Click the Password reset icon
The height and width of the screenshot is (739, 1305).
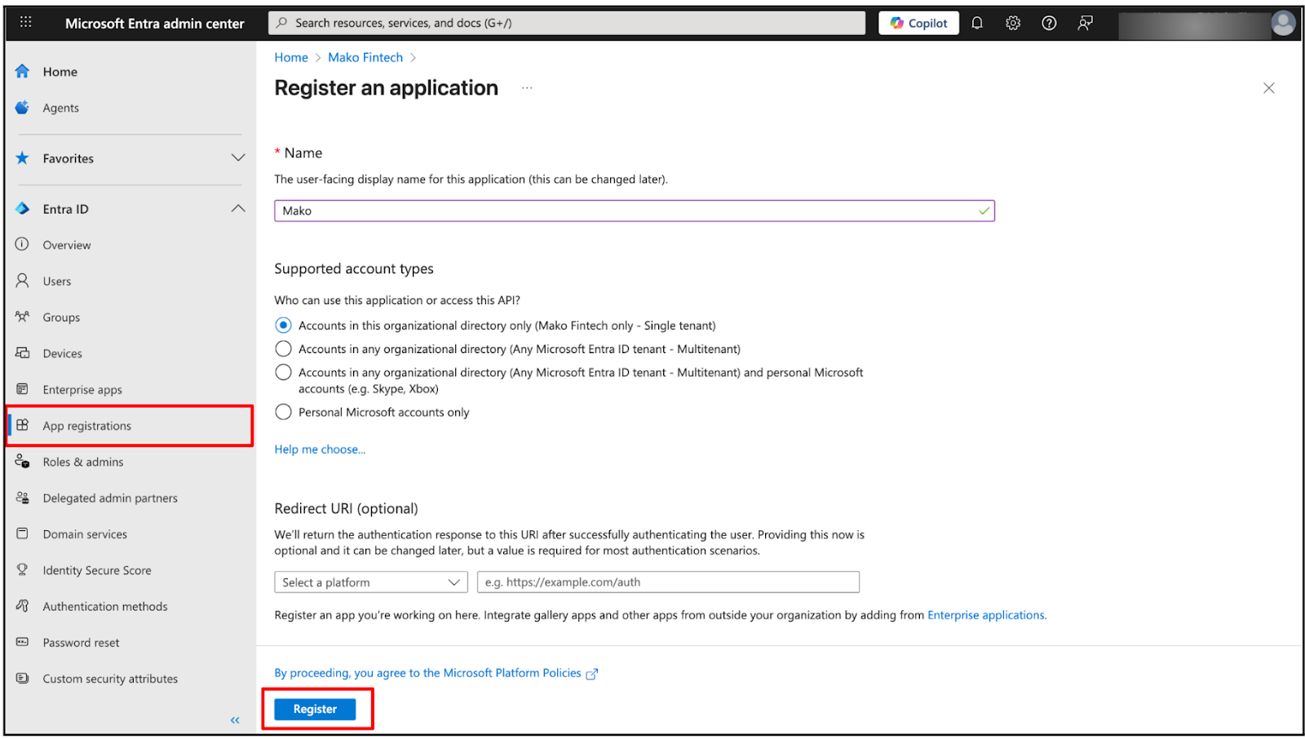[23, 642]
